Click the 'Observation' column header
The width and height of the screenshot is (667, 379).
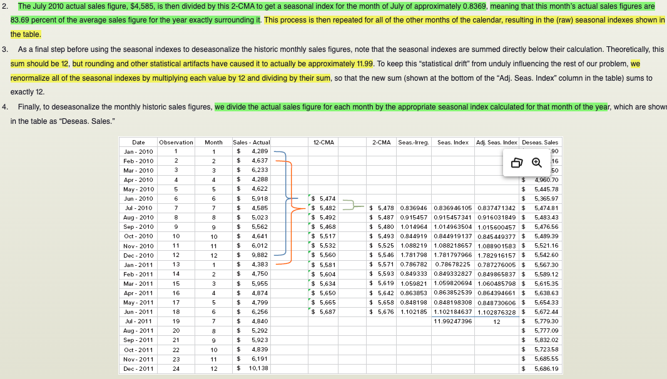click(x=176, y=143)
